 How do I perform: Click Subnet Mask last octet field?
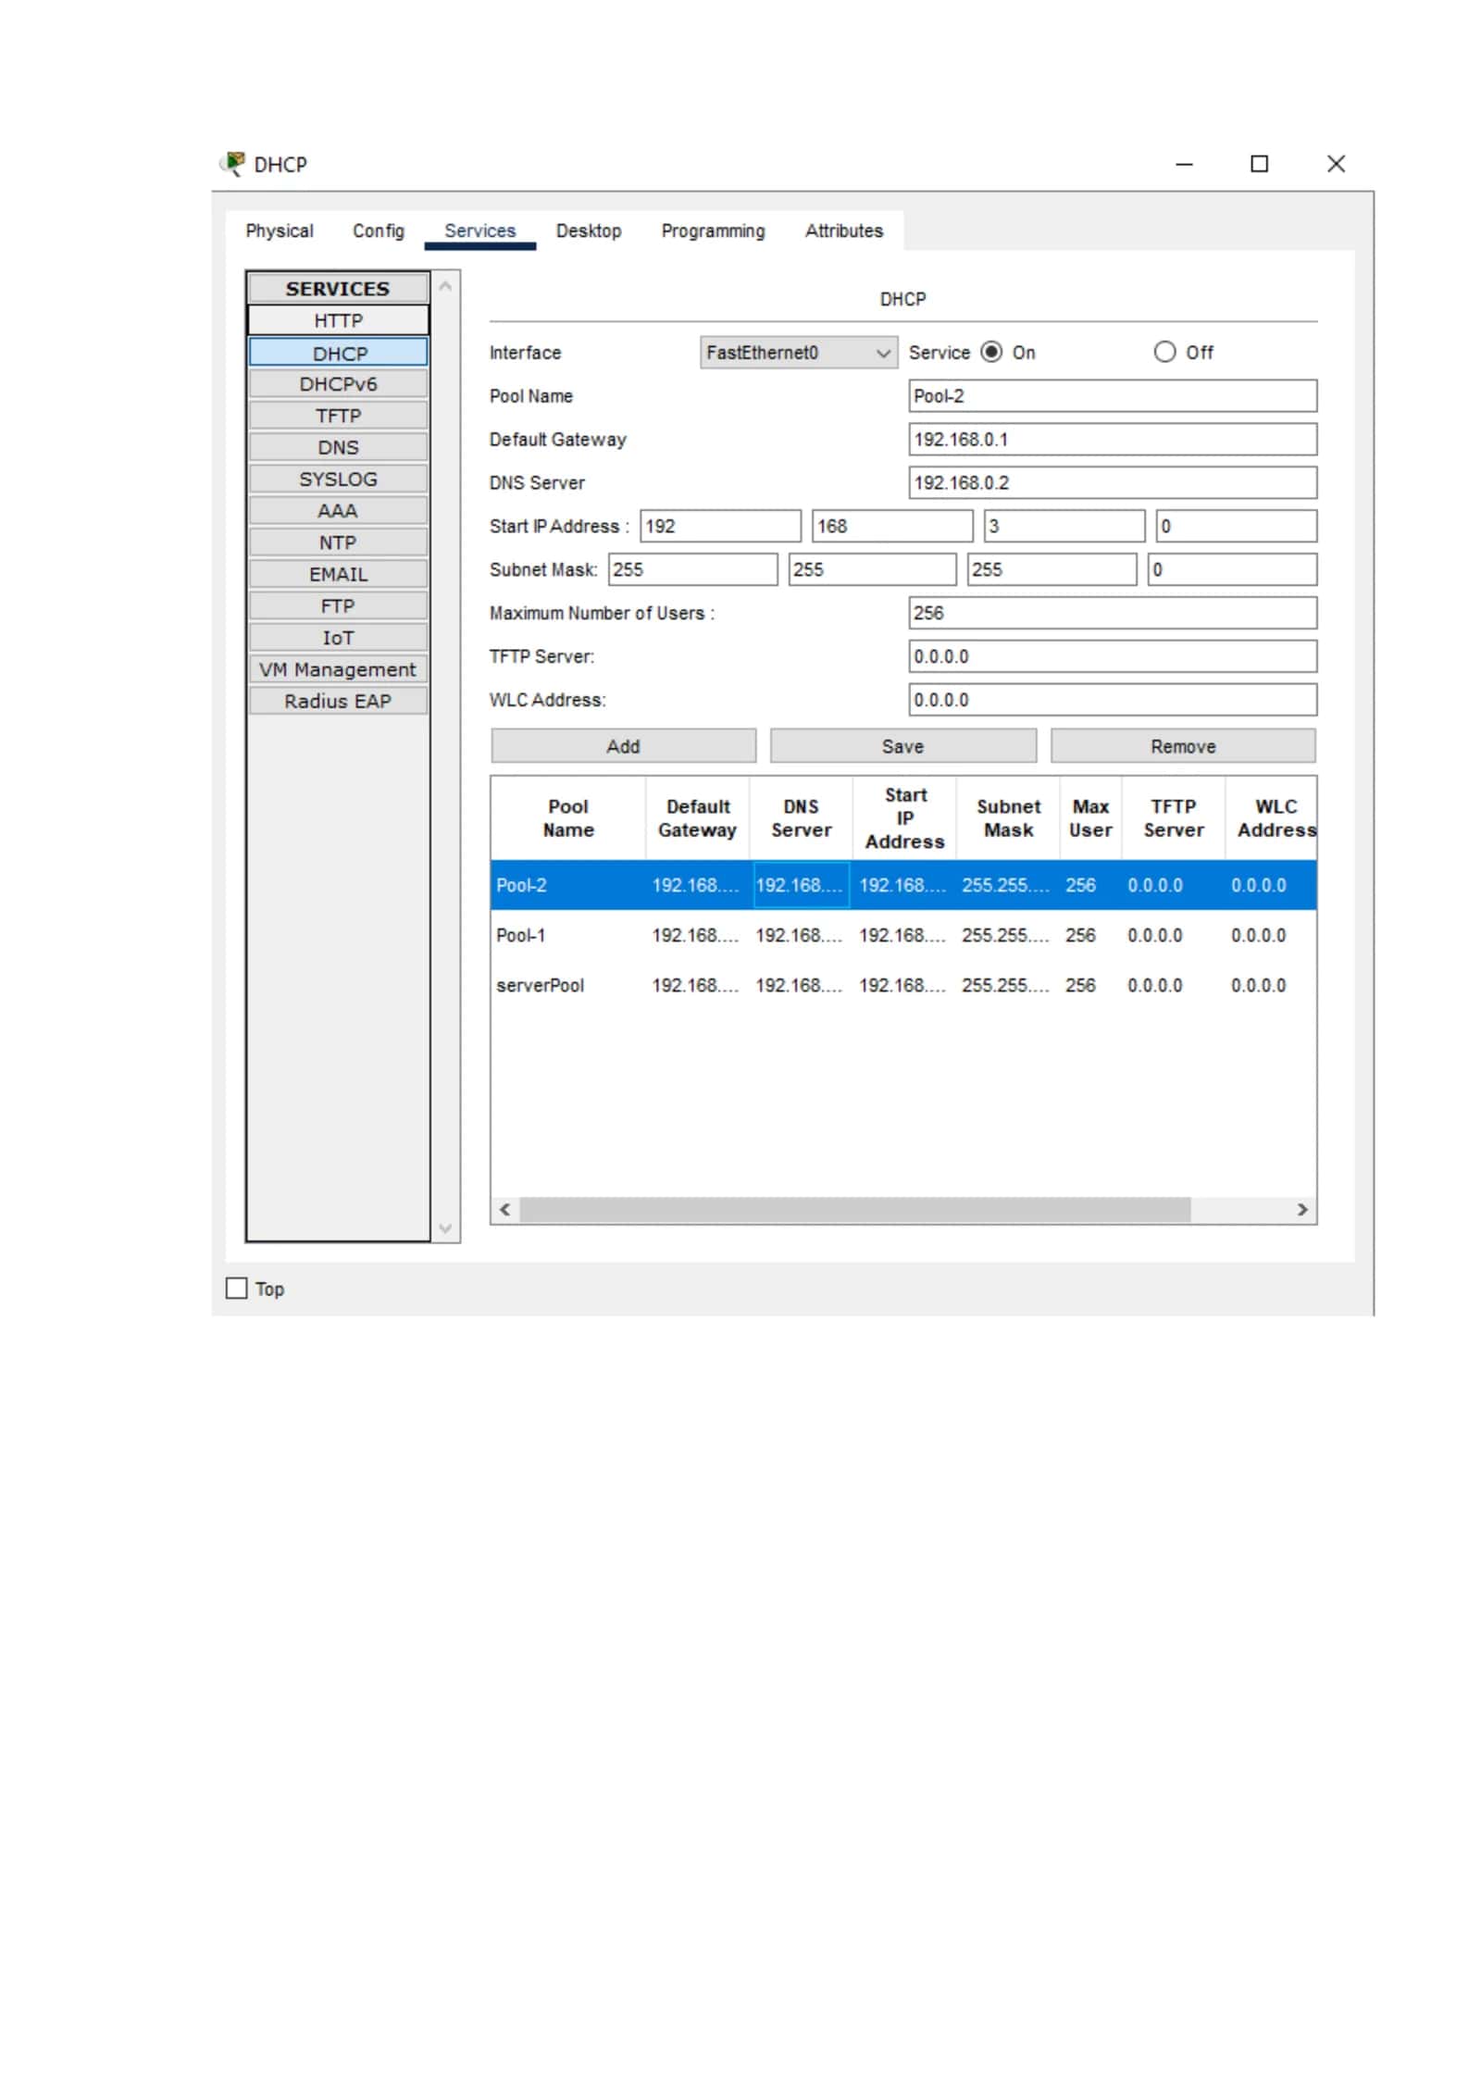click(1231, 569)
